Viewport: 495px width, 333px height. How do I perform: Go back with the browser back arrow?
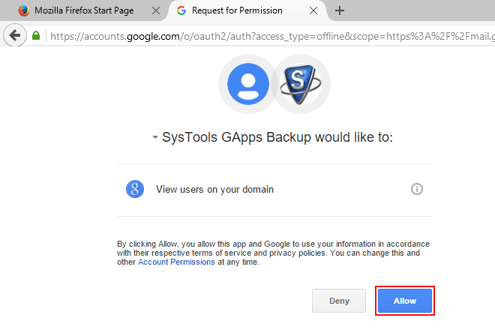[15, 35]
